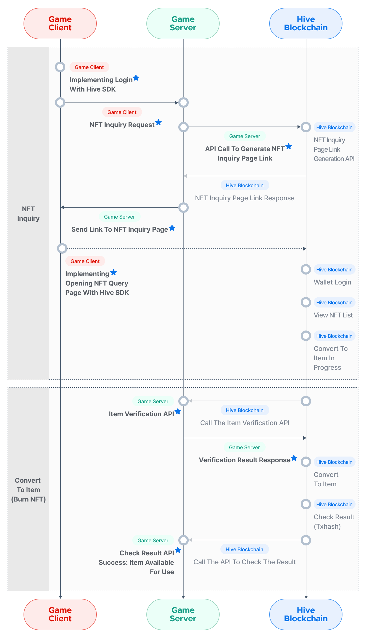Viewport: 366px width, 638px height.
Task: Click "Game Client" tag above "NFT Inquiry Request"
Action: 122,112
